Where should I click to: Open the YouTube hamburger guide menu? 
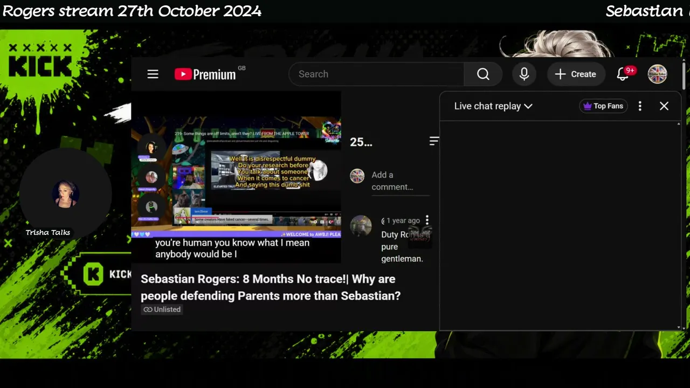click(153, 74)
